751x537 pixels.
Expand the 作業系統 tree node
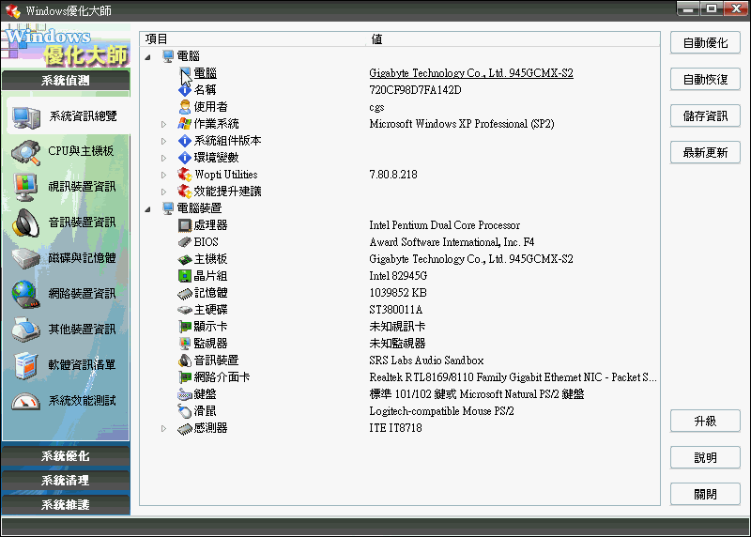point(163,124)
